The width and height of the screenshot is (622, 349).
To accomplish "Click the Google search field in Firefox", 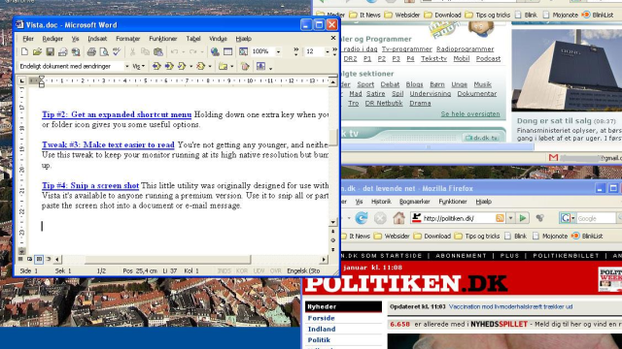I will click(x=596, y=218).
